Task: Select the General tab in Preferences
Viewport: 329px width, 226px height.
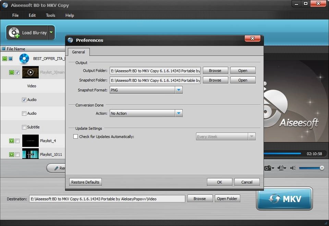Action: 78,52
